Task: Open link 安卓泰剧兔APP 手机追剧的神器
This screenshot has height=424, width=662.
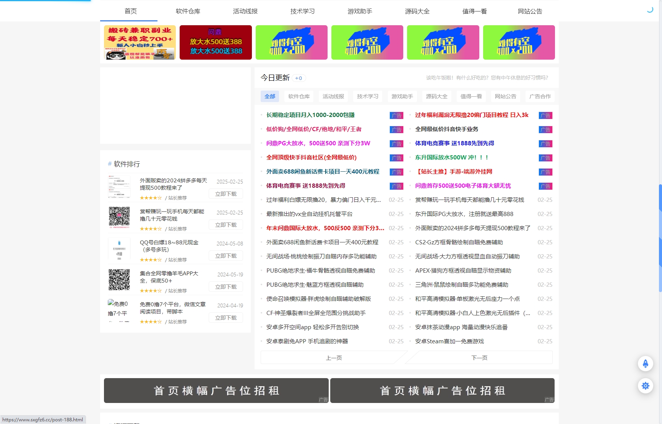Action: [307, 341]
